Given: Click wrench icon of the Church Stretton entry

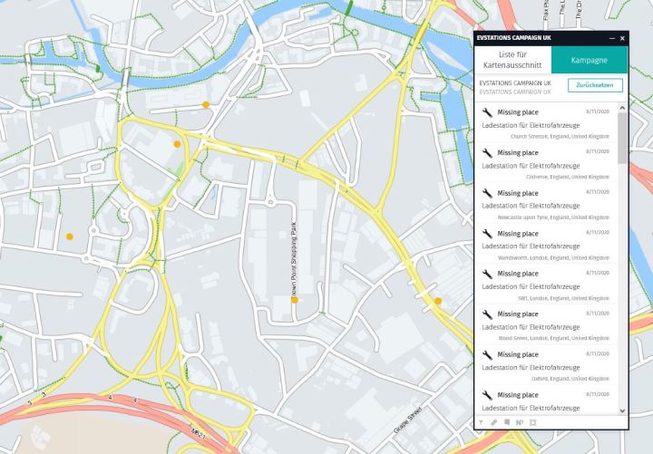Looking at the screenshot, I should (x=487, y=112).
